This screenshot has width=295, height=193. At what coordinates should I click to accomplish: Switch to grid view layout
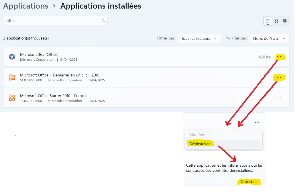tap(276, 21)
